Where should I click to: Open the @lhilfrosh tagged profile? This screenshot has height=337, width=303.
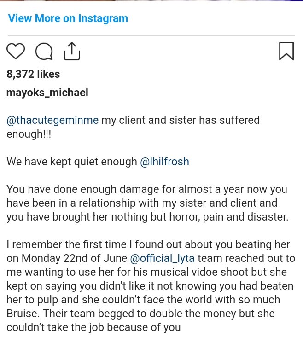164,162
